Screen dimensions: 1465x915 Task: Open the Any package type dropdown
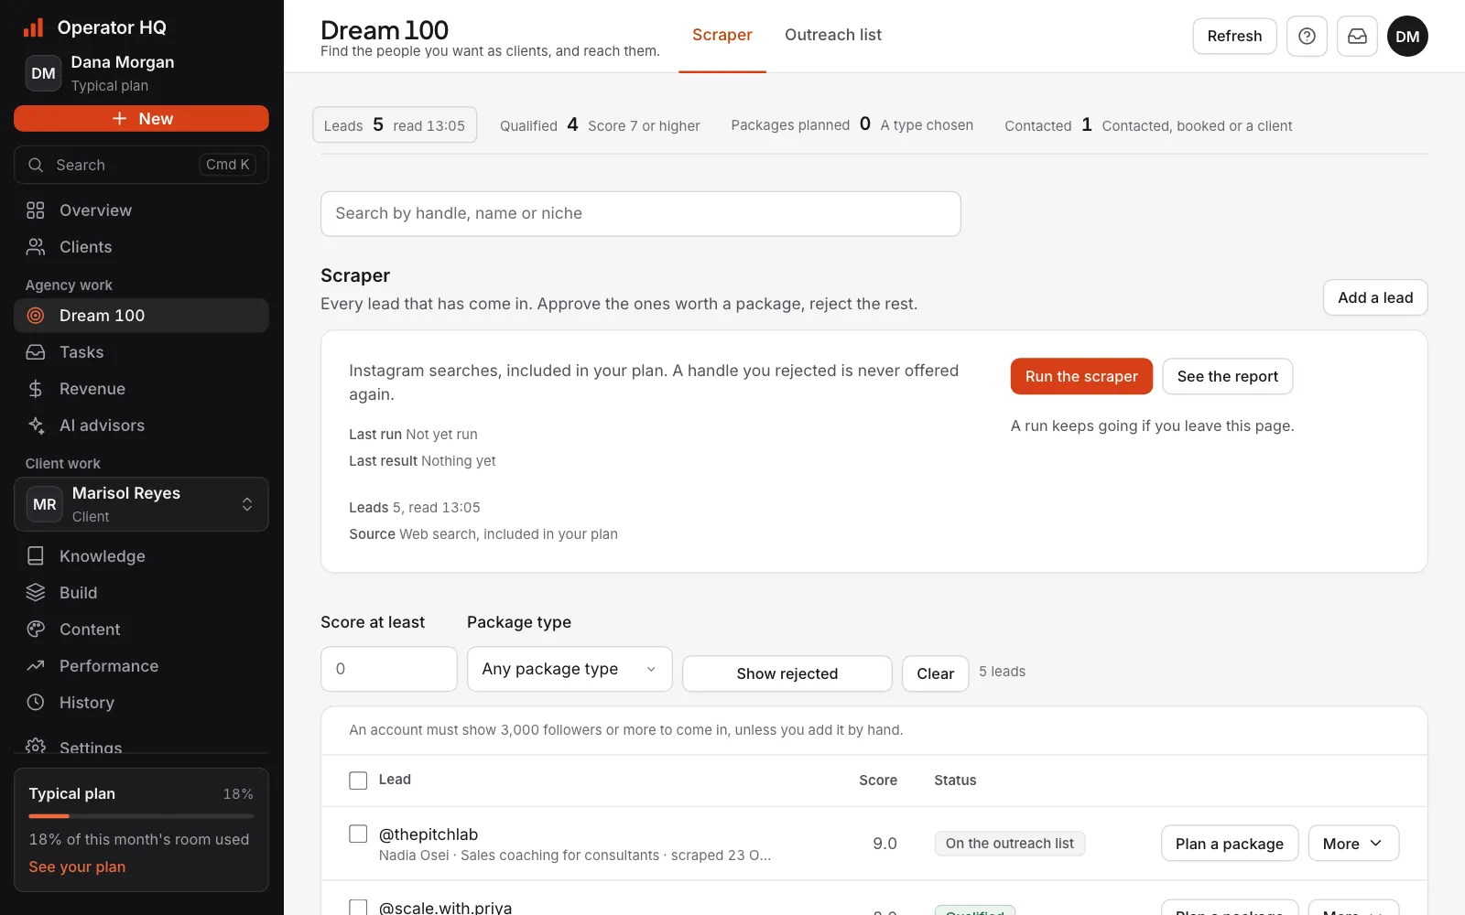[x=570, y=669]
